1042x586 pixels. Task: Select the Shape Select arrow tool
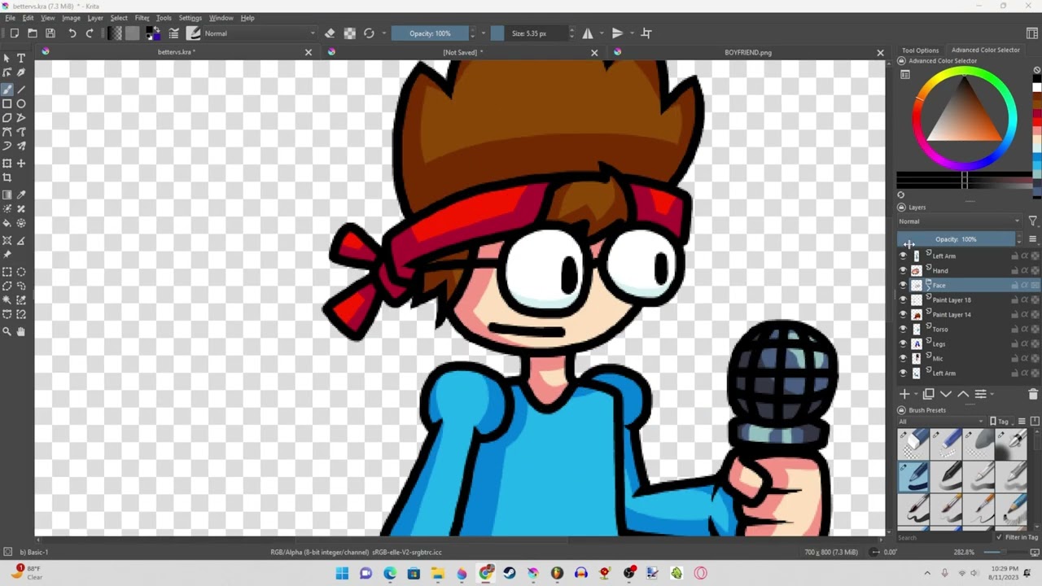click(x=7, y=59)
